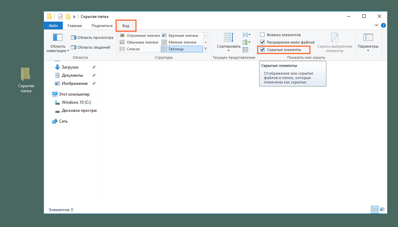Switch to large thumbnails view in status bar
The image size is (398, 227).
[382, 209]
